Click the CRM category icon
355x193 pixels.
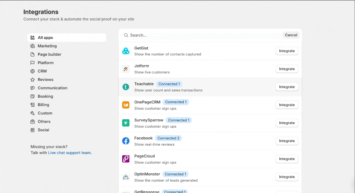tap(33, 71)
